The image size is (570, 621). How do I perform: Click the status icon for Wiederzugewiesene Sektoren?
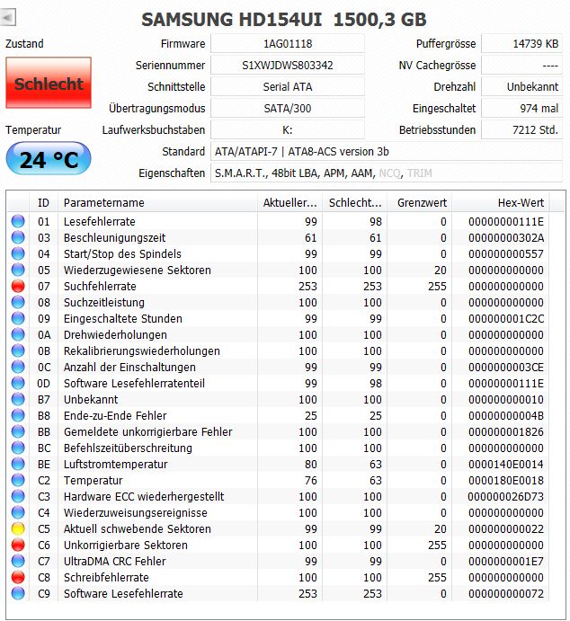[x=18, y=270]
